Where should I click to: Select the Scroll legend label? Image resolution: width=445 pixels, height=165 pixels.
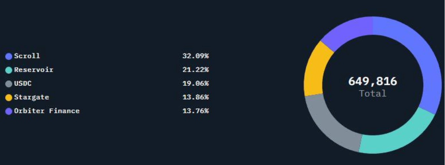pos(27,56)
